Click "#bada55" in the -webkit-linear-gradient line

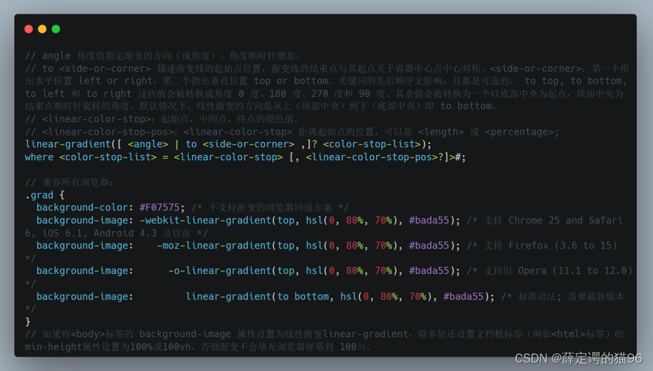coord(429,220)
